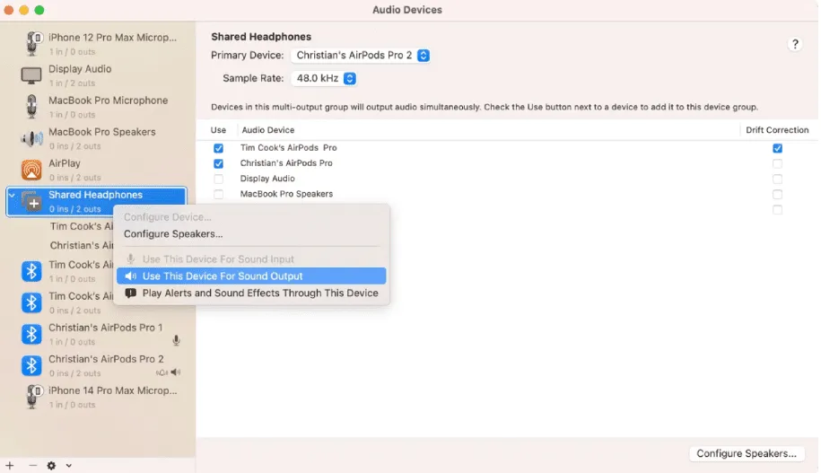
Task: Uncheck Use for Tim Cook's AirPods Pro
Action: tap(218, 148)
